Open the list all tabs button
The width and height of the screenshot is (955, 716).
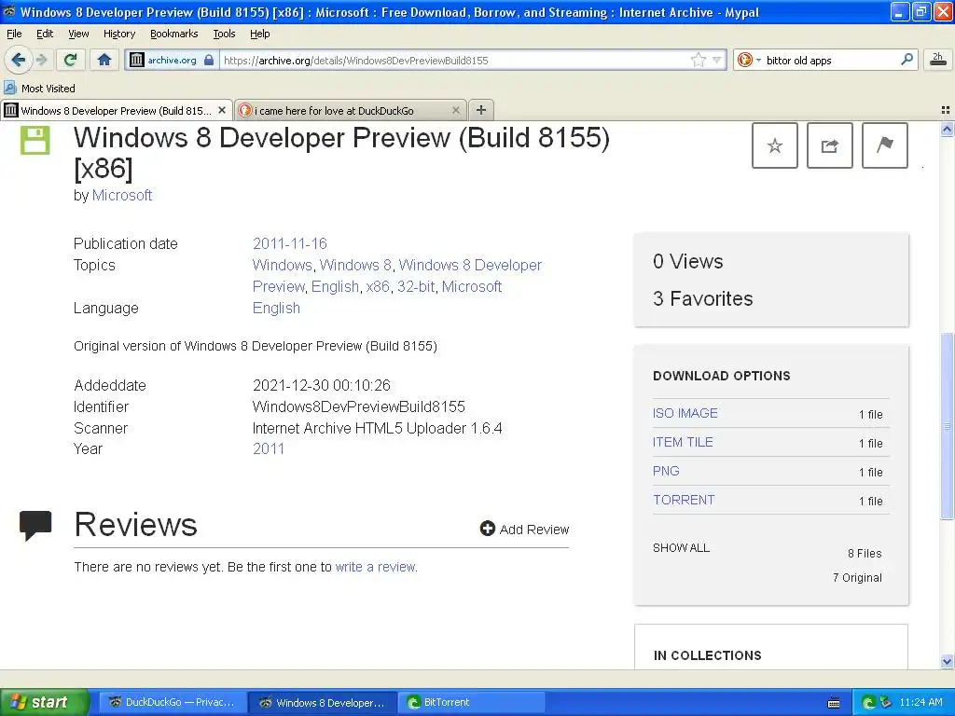946,110
